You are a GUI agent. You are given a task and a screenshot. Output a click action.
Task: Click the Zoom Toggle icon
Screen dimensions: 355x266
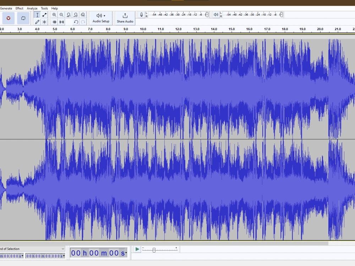(x=83, y=15)
